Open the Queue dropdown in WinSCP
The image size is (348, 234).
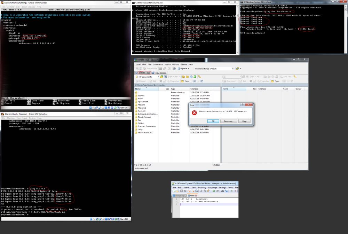click(x=184, y=69)
